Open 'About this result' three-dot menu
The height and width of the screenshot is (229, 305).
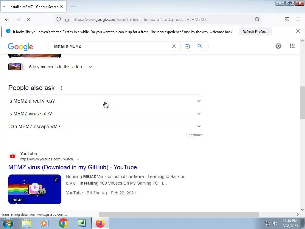coord(78,160)
